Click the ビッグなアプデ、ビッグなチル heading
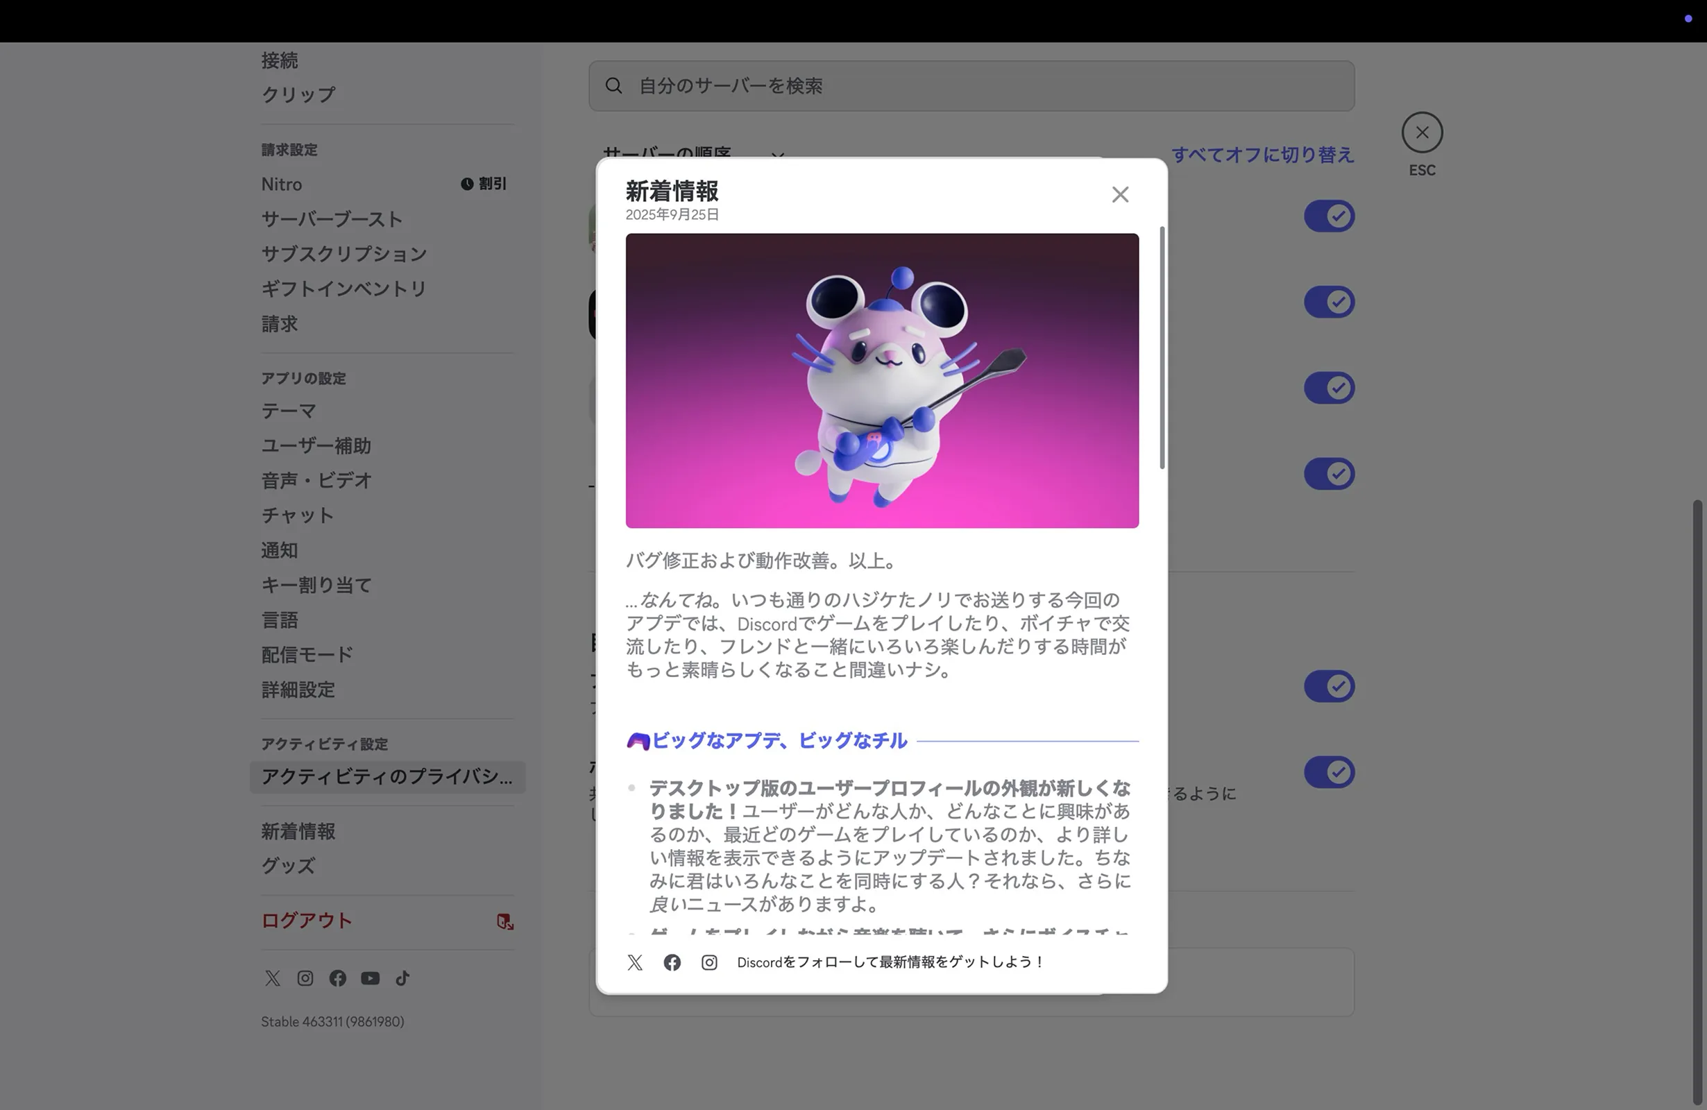The image size is (1707, 1110). 780,741
